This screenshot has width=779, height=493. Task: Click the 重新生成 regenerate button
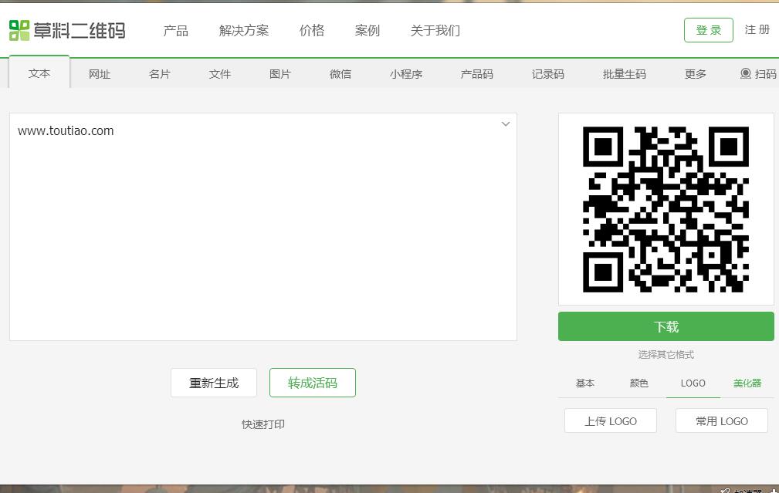pos(213,383)
